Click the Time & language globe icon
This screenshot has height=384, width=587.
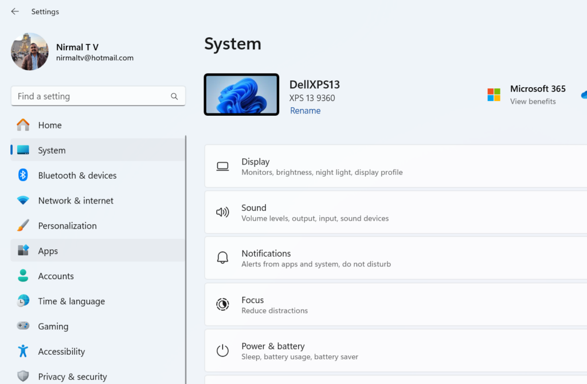click(x=23, y=300)
